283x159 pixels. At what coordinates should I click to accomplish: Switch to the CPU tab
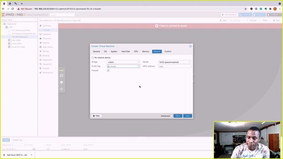click(x=136, y=52)
